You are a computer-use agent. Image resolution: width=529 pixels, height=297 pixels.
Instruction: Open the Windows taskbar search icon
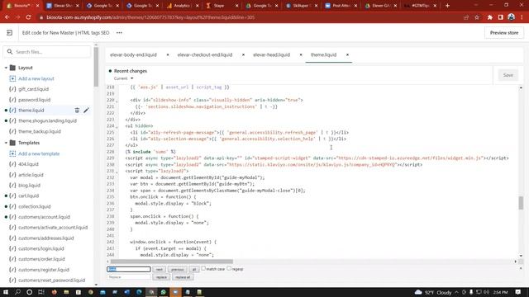coord(18,292)
